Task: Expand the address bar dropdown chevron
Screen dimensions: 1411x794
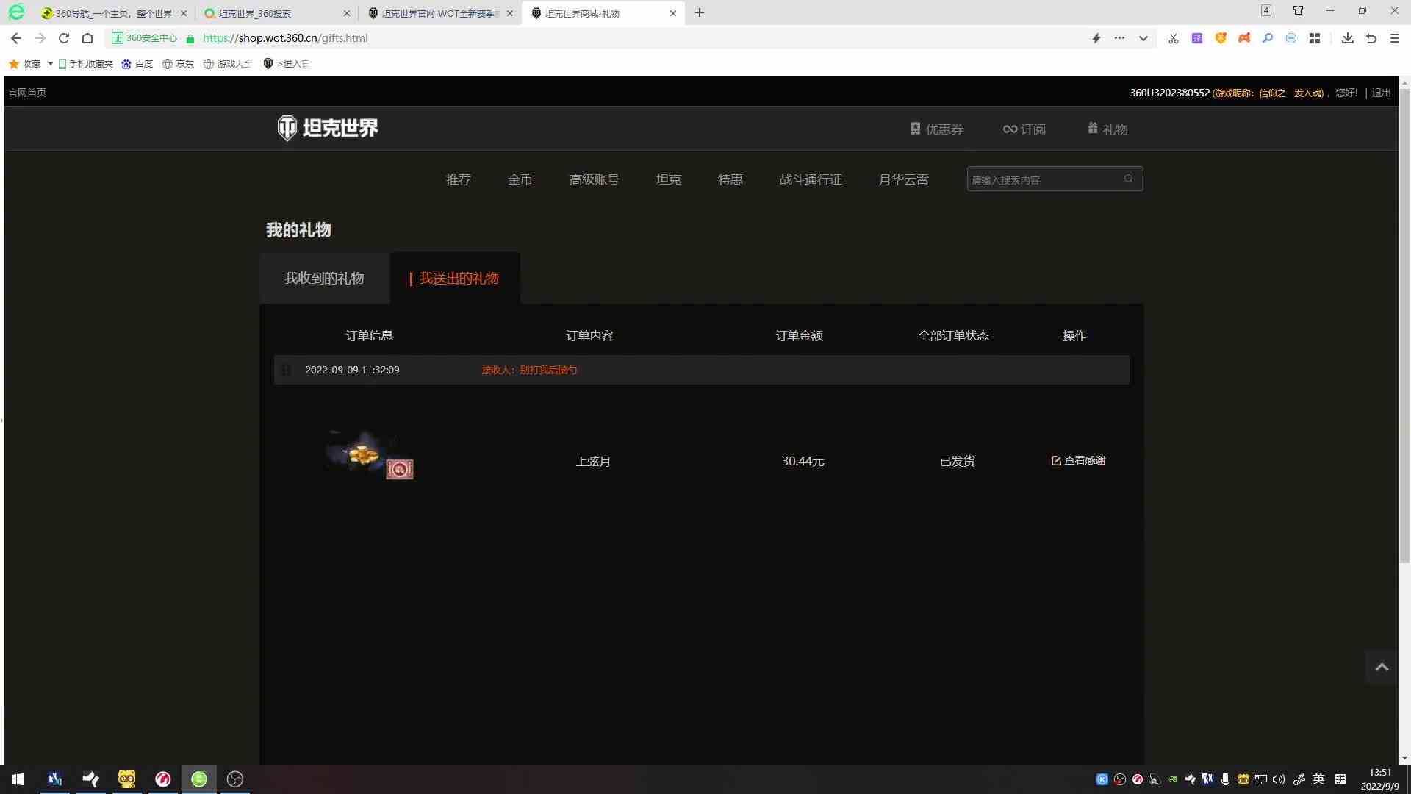Action: pos(1143,38)
